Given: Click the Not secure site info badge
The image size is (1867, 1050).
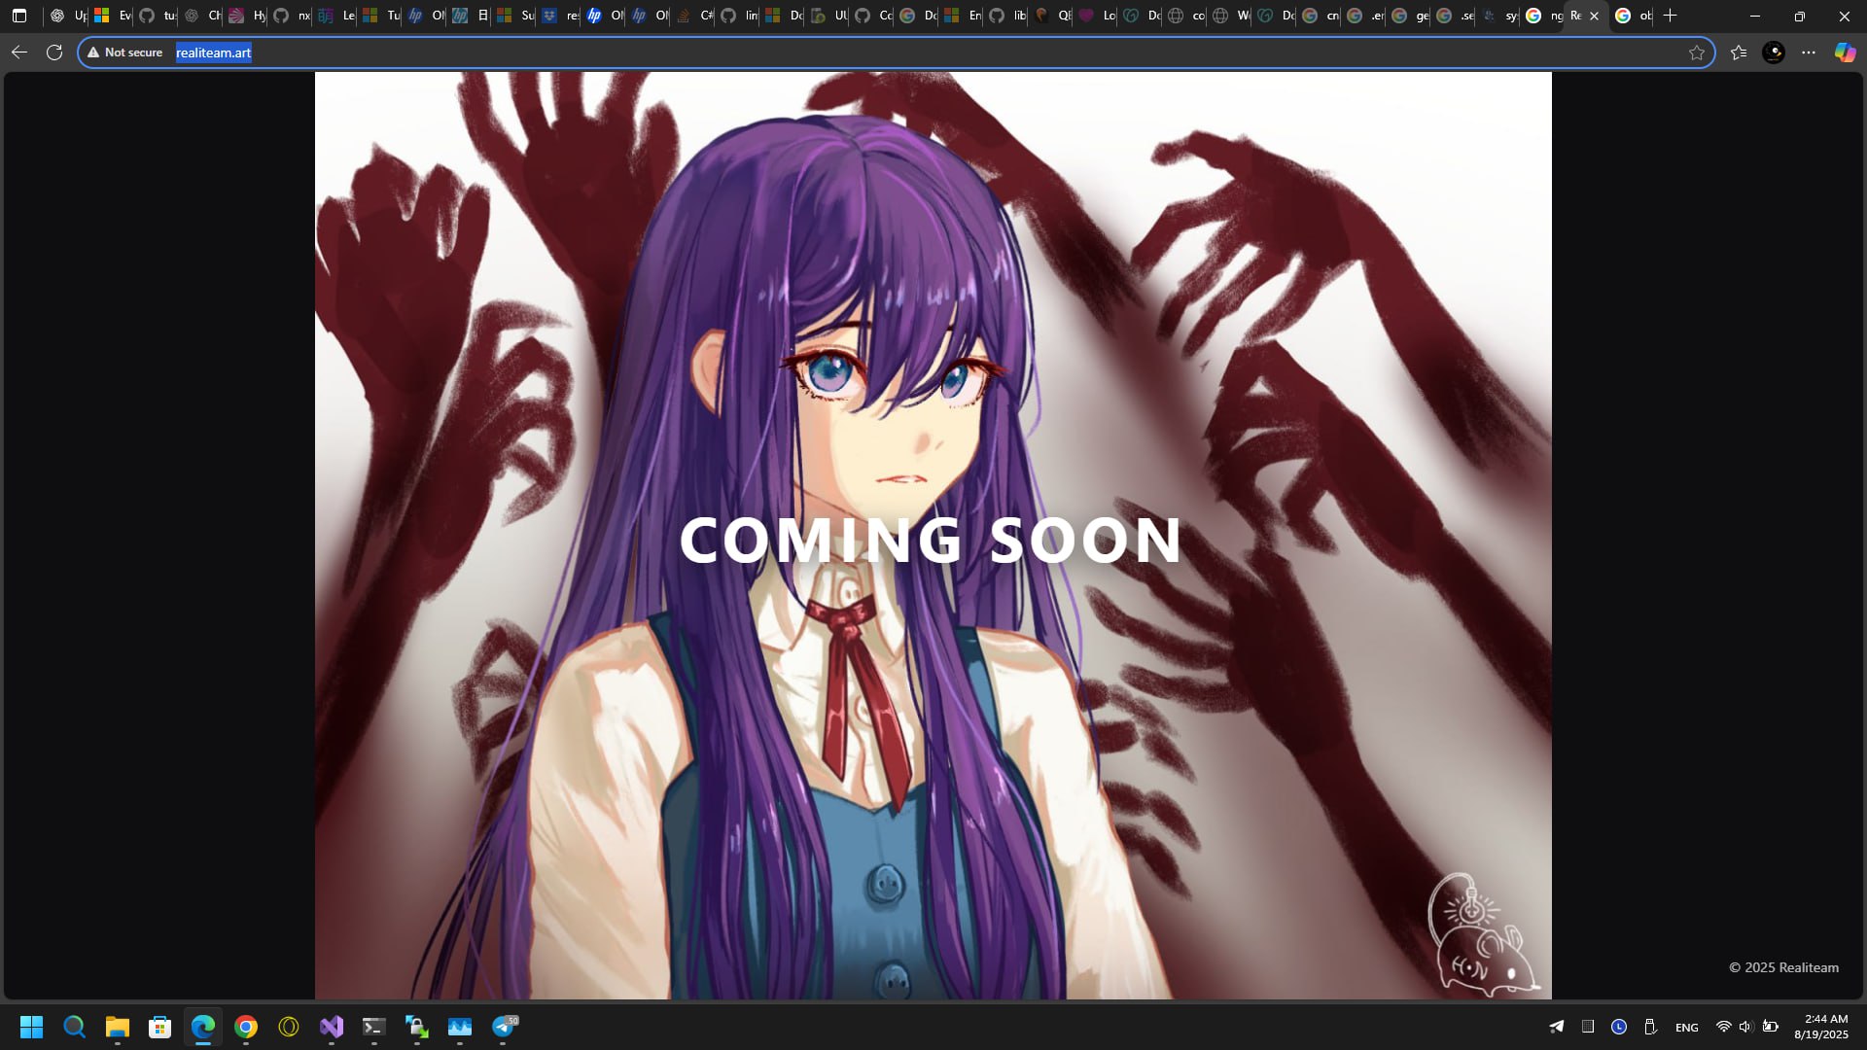Looking at the screenshot, I should 125,52.
